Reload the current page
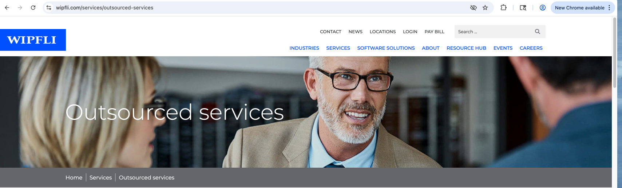This screenshot has width=622, height=188. pyautogui.click(x=33, y=8)
